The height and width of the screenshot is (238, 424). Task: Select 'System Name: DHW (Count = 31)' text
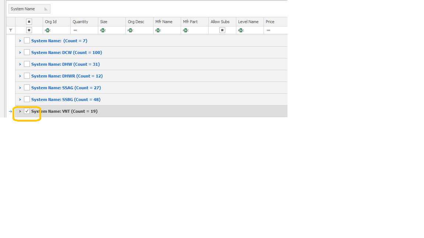pos(66,64)
